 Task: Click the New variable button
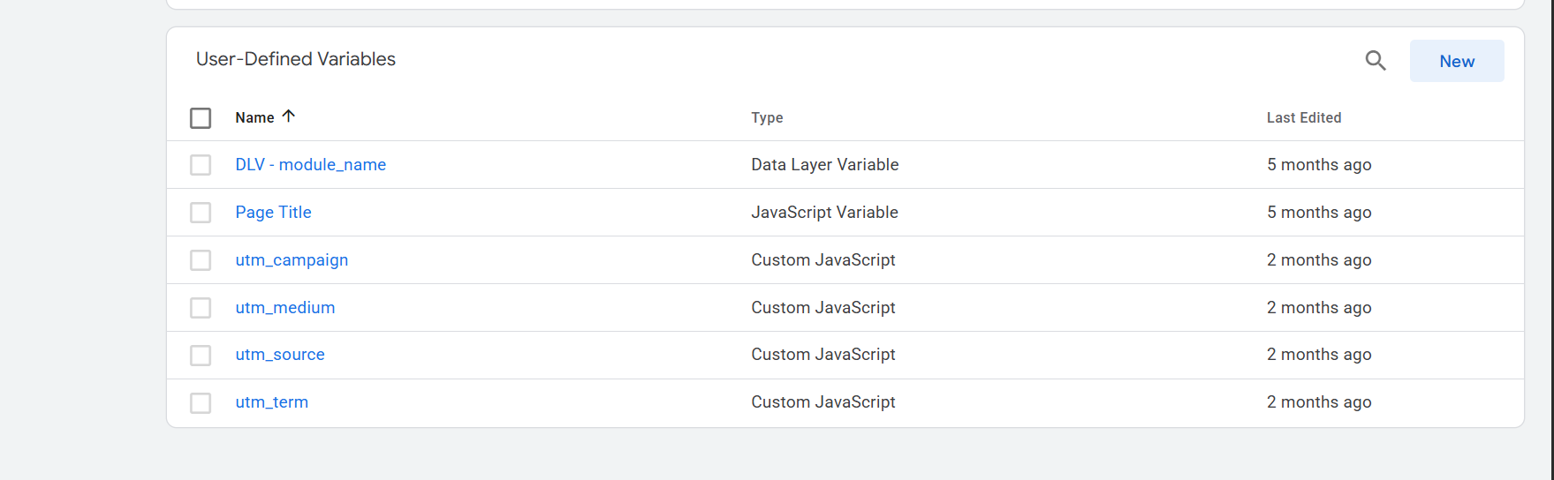[x=1457, y=61]
